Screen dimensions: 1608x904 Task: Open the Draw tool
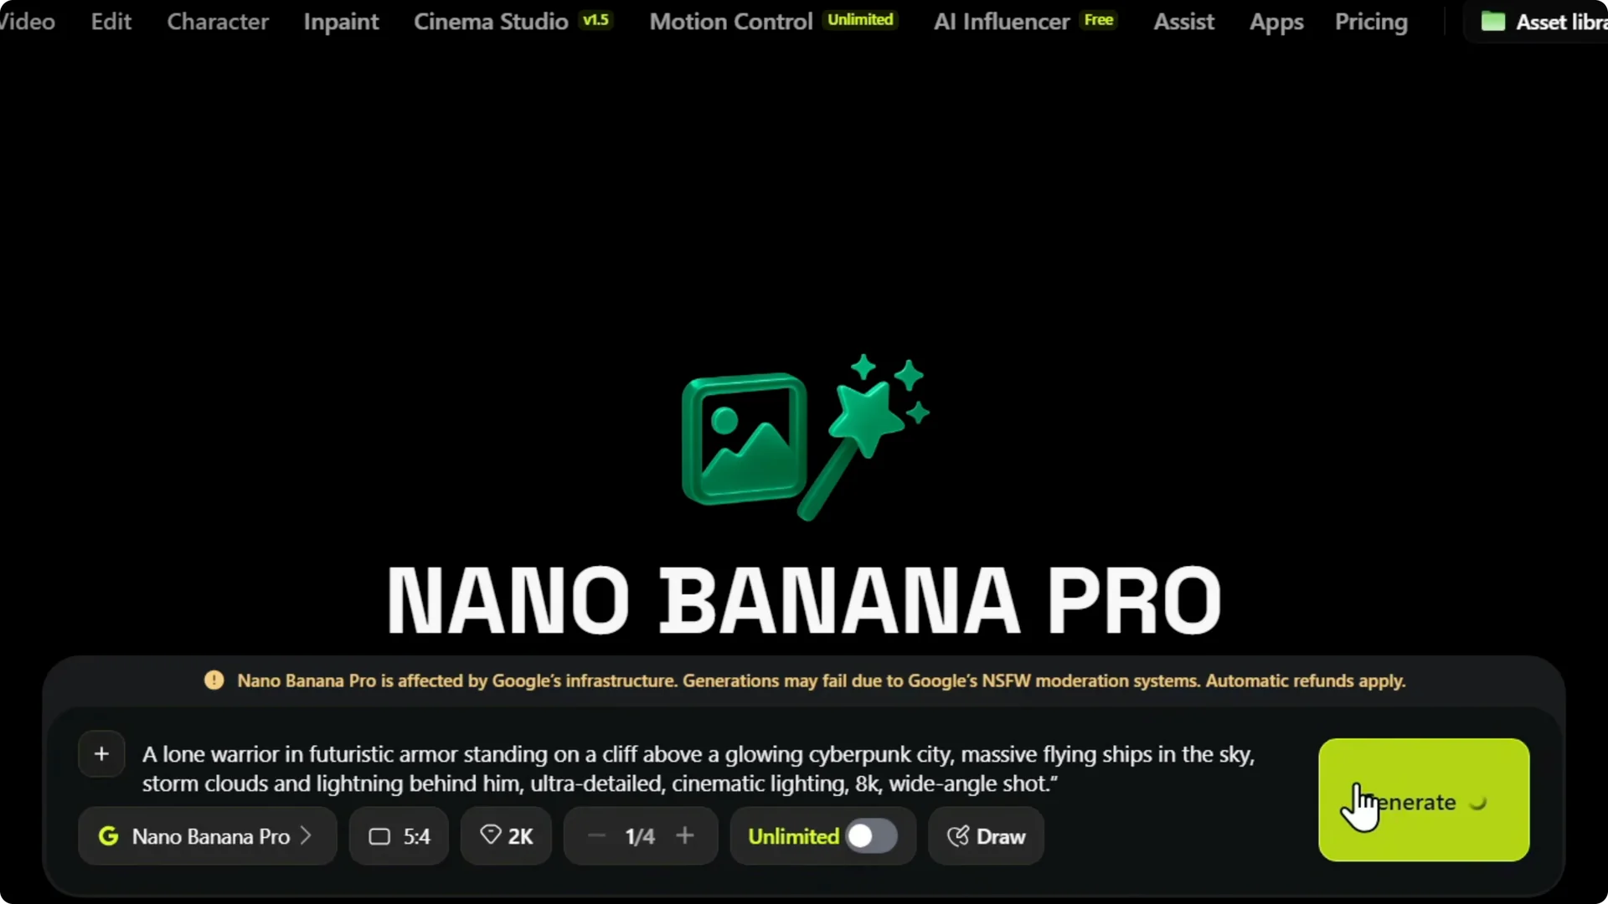pyautogui.click(x=986, y=836)
